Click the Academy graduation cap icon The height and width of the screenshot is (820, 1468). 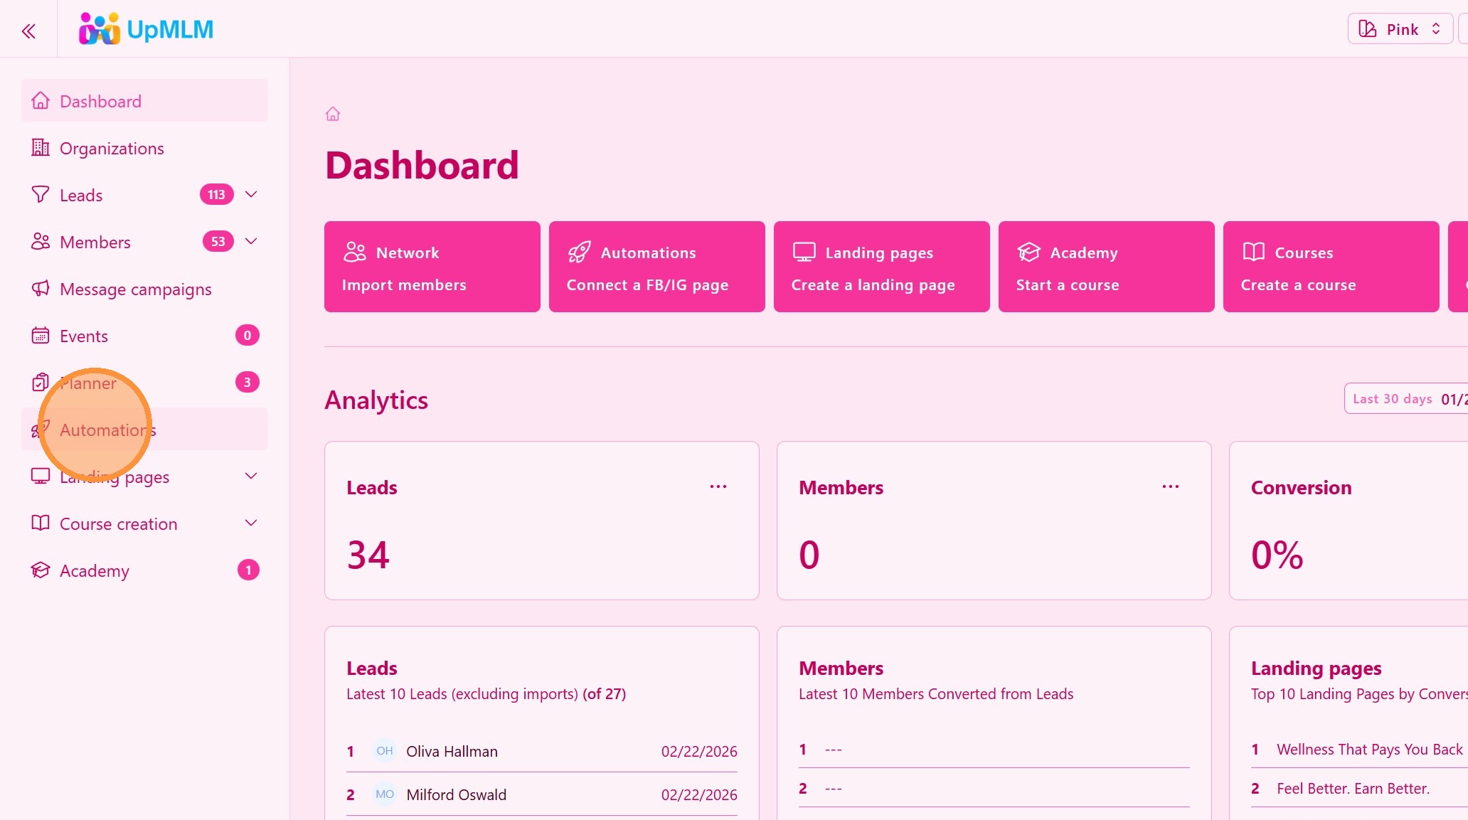coord(41,570)
